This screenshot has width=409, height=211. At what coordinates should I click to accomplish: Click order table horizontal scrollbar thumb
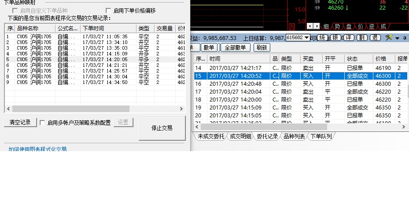263,127
